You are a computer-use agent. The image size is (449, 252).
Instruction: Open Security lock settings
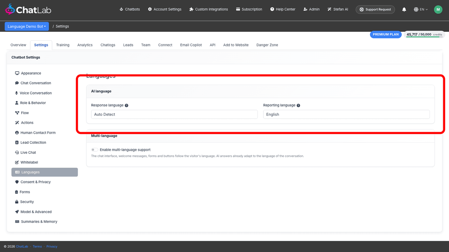click(24, 202)
